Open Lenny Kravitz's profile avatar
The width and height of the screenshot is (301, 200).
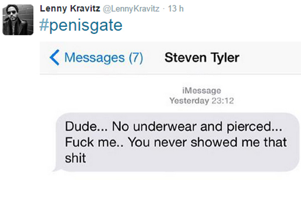coord(18,19)
